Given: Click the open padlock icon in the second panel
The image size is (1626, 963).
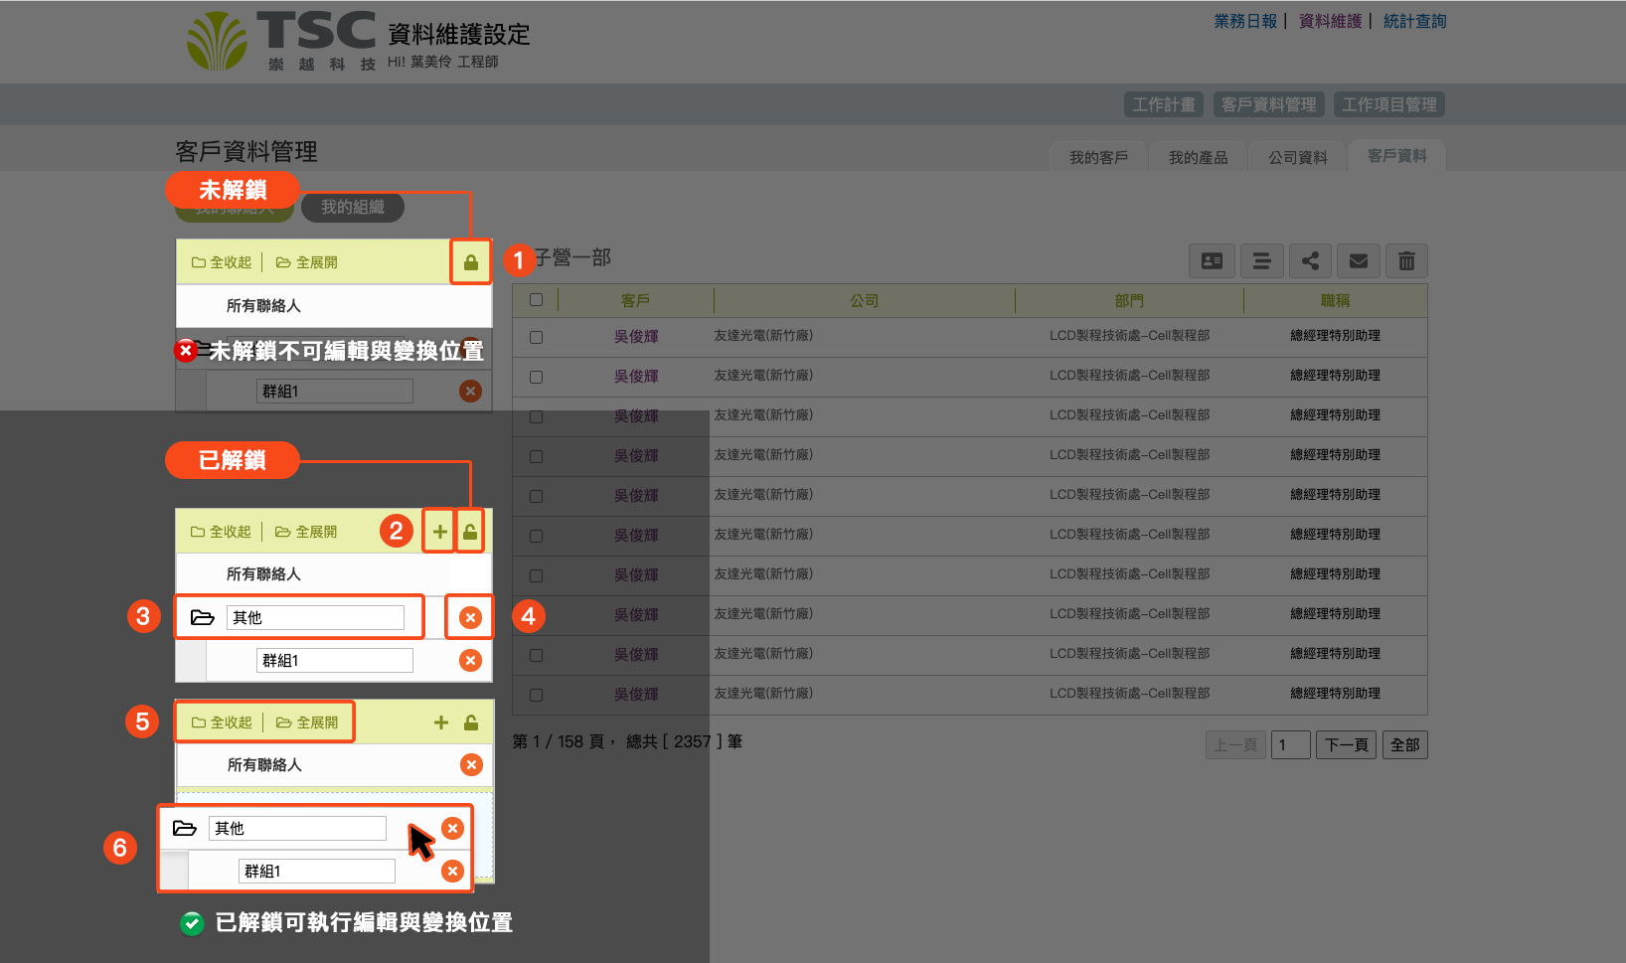Looking at the screenshot, I should (x=470, y=532).
